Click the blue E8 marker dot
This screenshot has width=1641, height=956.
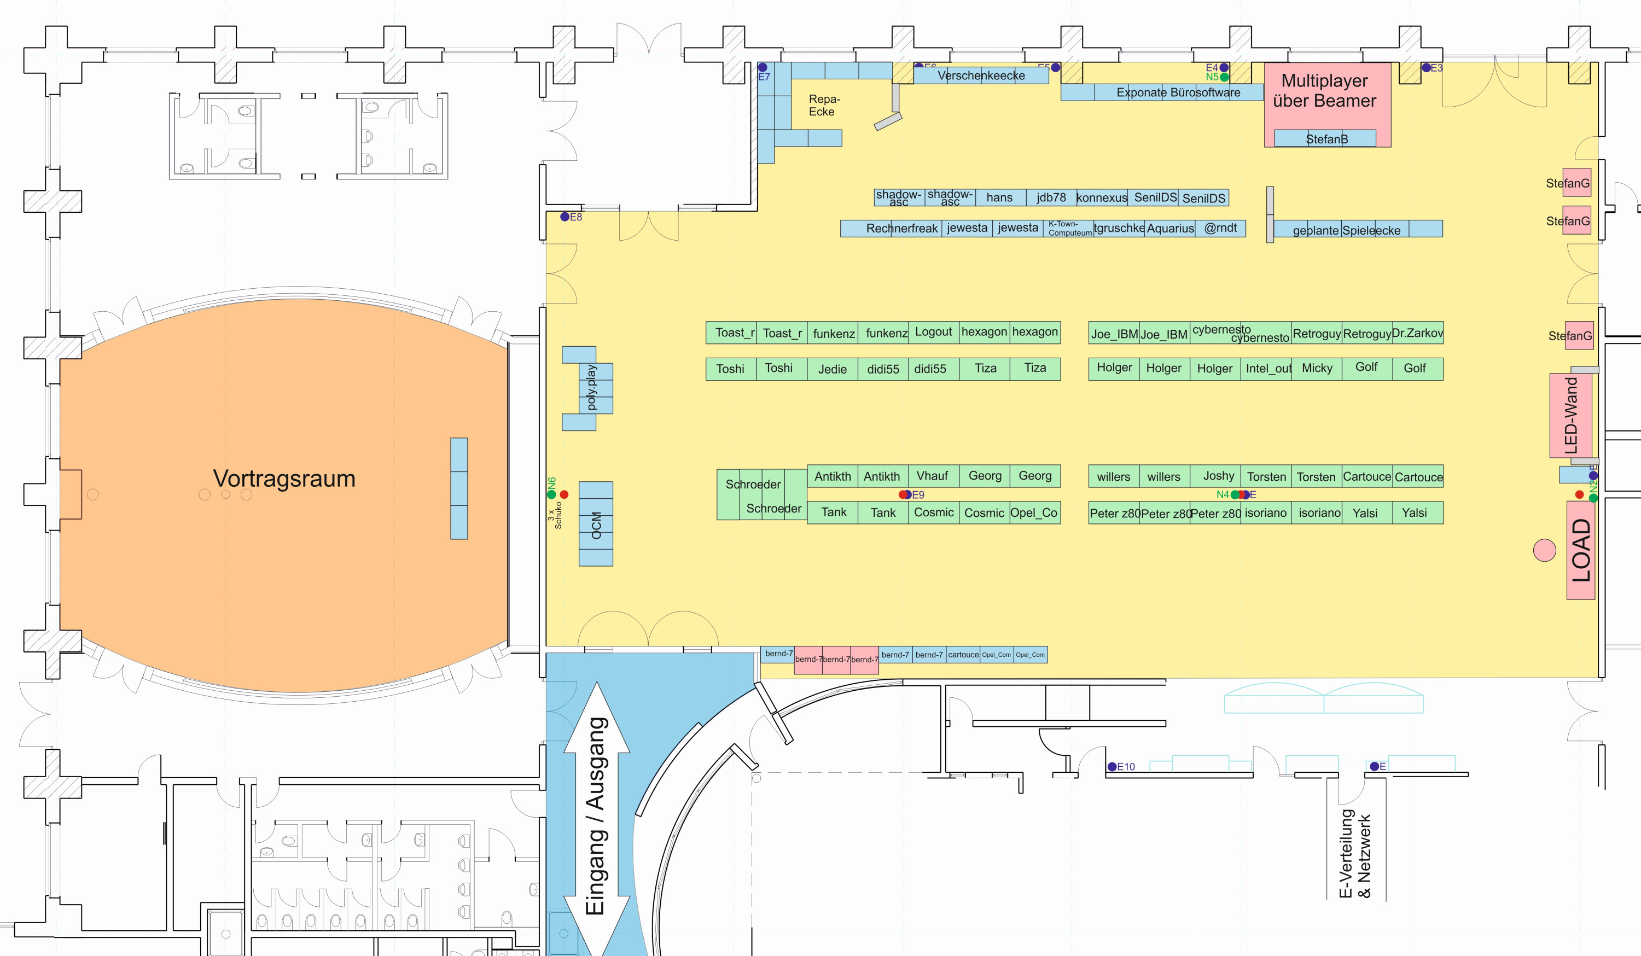point(565,217)
